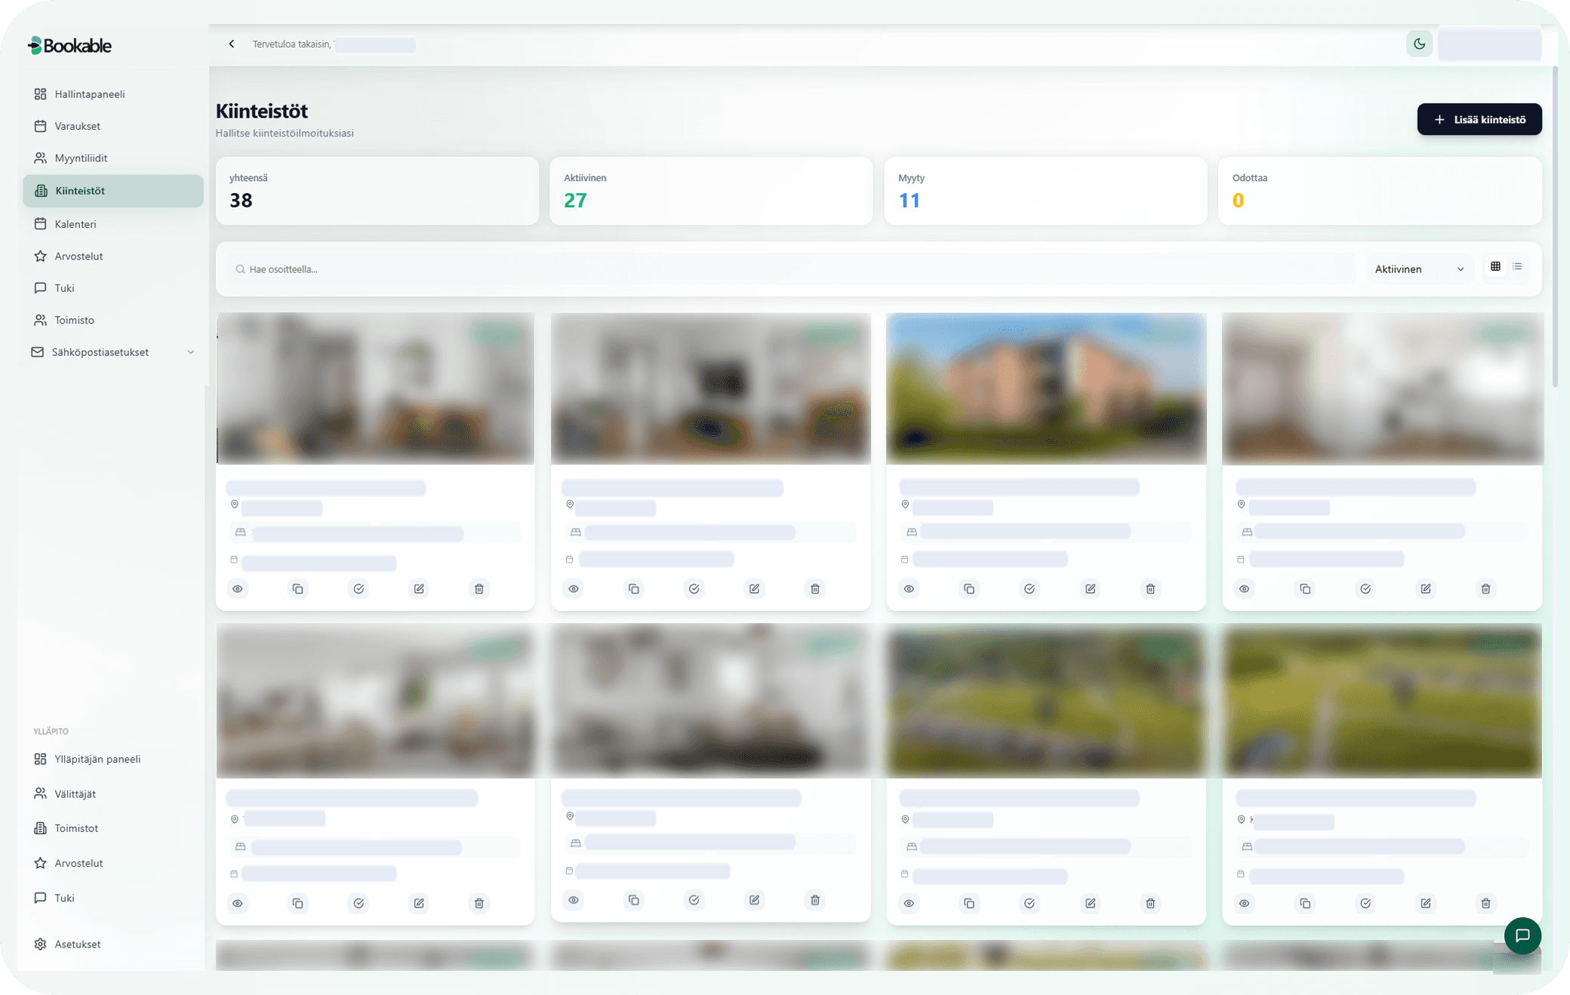Open Varaukset in the sidebar
The height and width of the screenshot is (995, 1570).
pyautogui.click(x=77, y=126)
